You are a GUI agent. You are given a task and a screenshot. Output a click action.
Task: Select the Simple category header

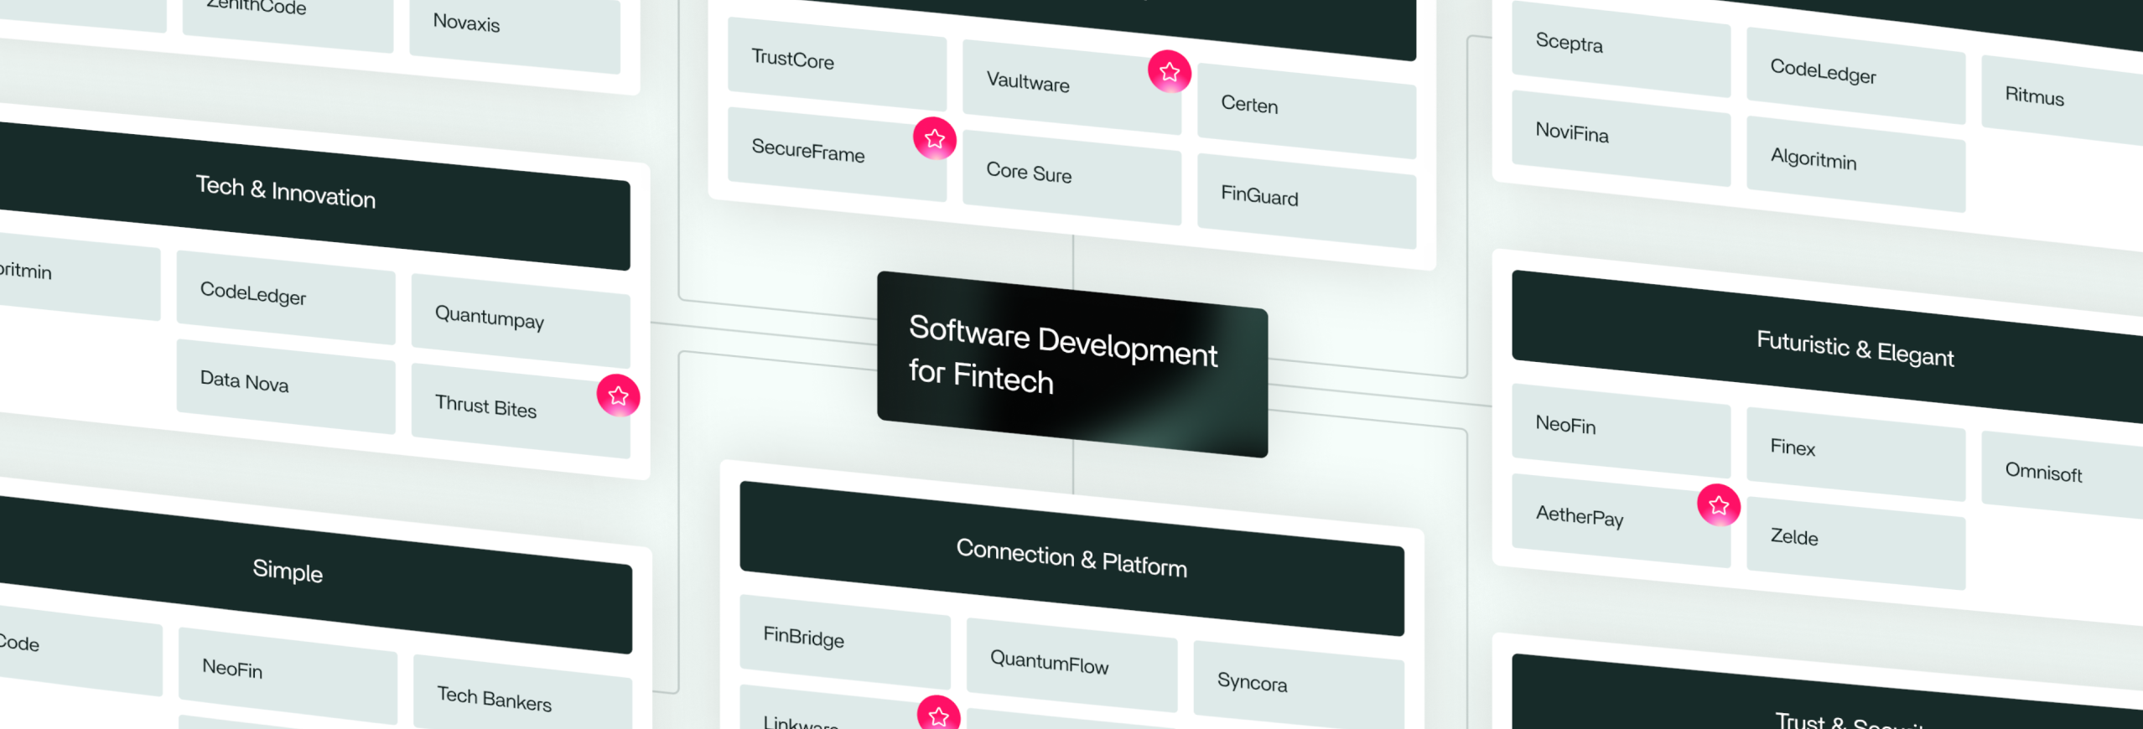tap(288, 571)
